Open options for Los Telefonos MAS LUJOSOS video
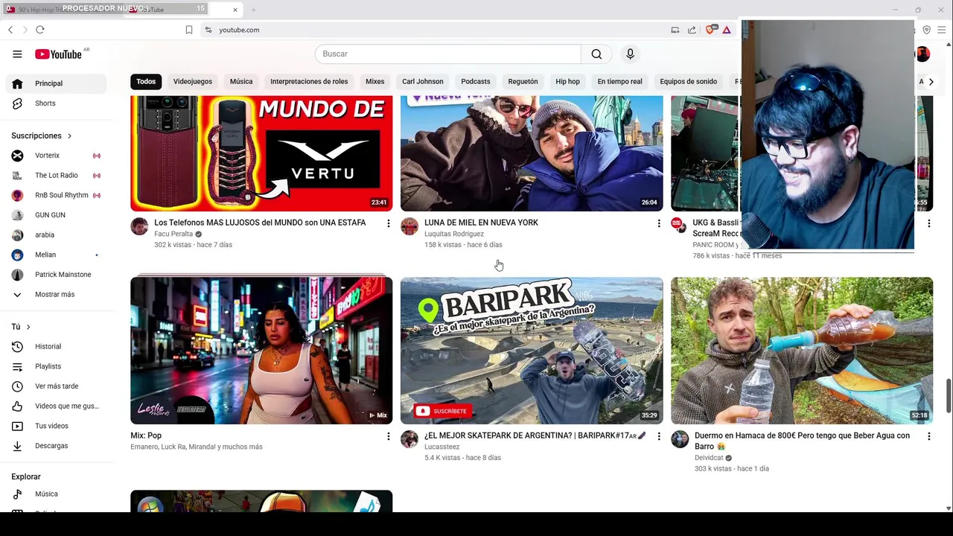The height and width of the screenshot is (536, 953). tap(388, 223)
